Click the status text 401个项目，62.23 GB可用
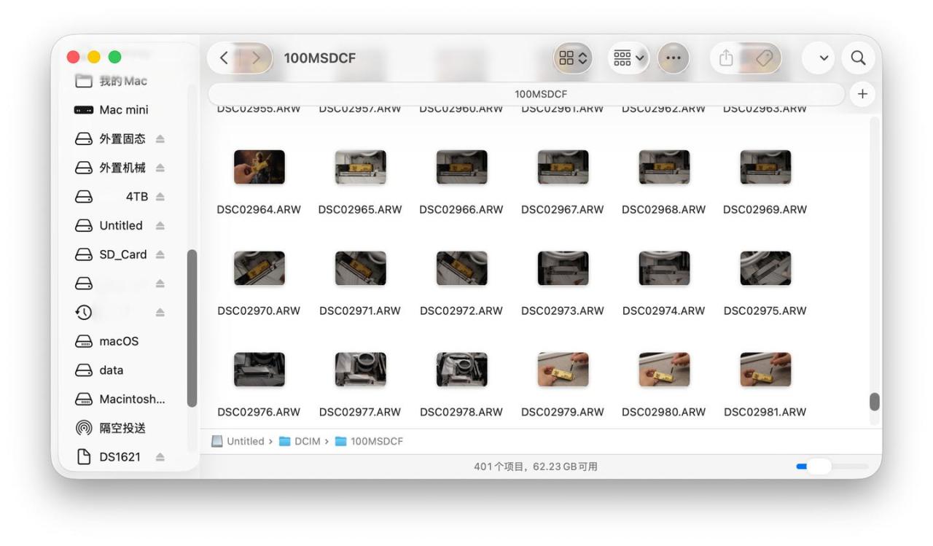The width and height of the screenshot is (933, 546). (x=536, y=467)
